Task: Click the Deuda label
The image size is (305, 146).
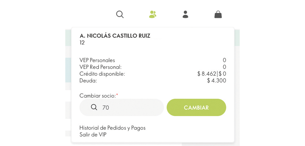Action: point(88,80)
